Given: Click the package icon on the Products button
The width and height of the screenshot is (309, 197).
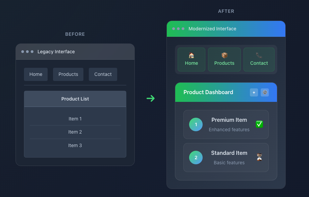Looking at the screenshot, I should click(224, 55).
